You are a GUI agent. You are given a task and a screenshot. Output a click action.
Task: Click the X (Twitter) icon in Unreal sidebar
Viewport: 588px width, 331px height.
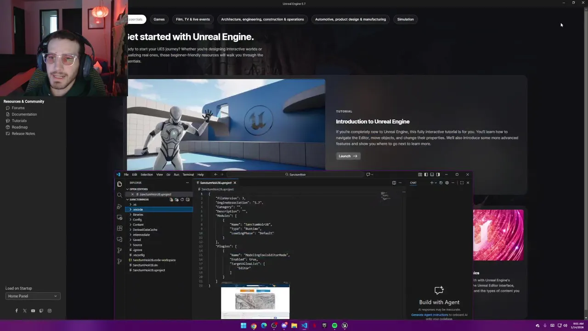coord(25,311)
